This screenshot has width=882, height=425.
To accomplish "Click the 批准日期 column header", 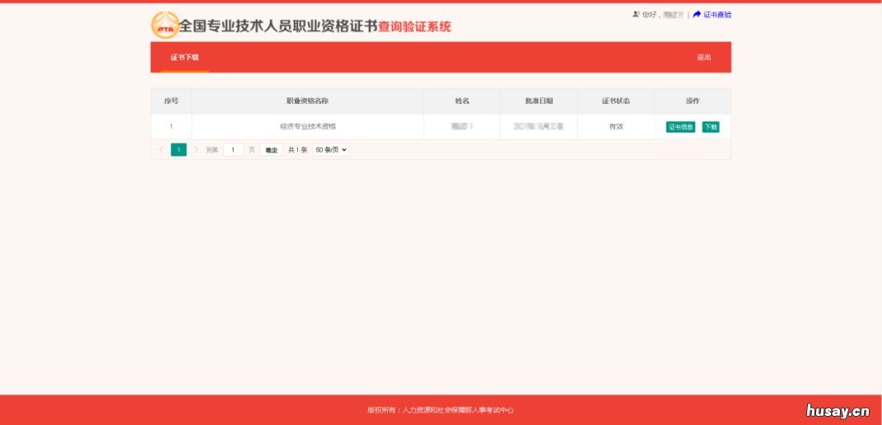I will pos(539,100).
